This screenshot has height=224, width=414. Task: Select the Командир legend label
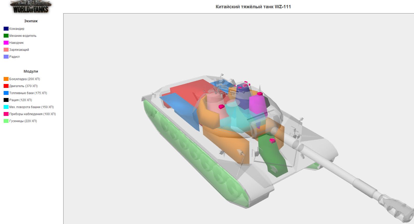point(17,29)
